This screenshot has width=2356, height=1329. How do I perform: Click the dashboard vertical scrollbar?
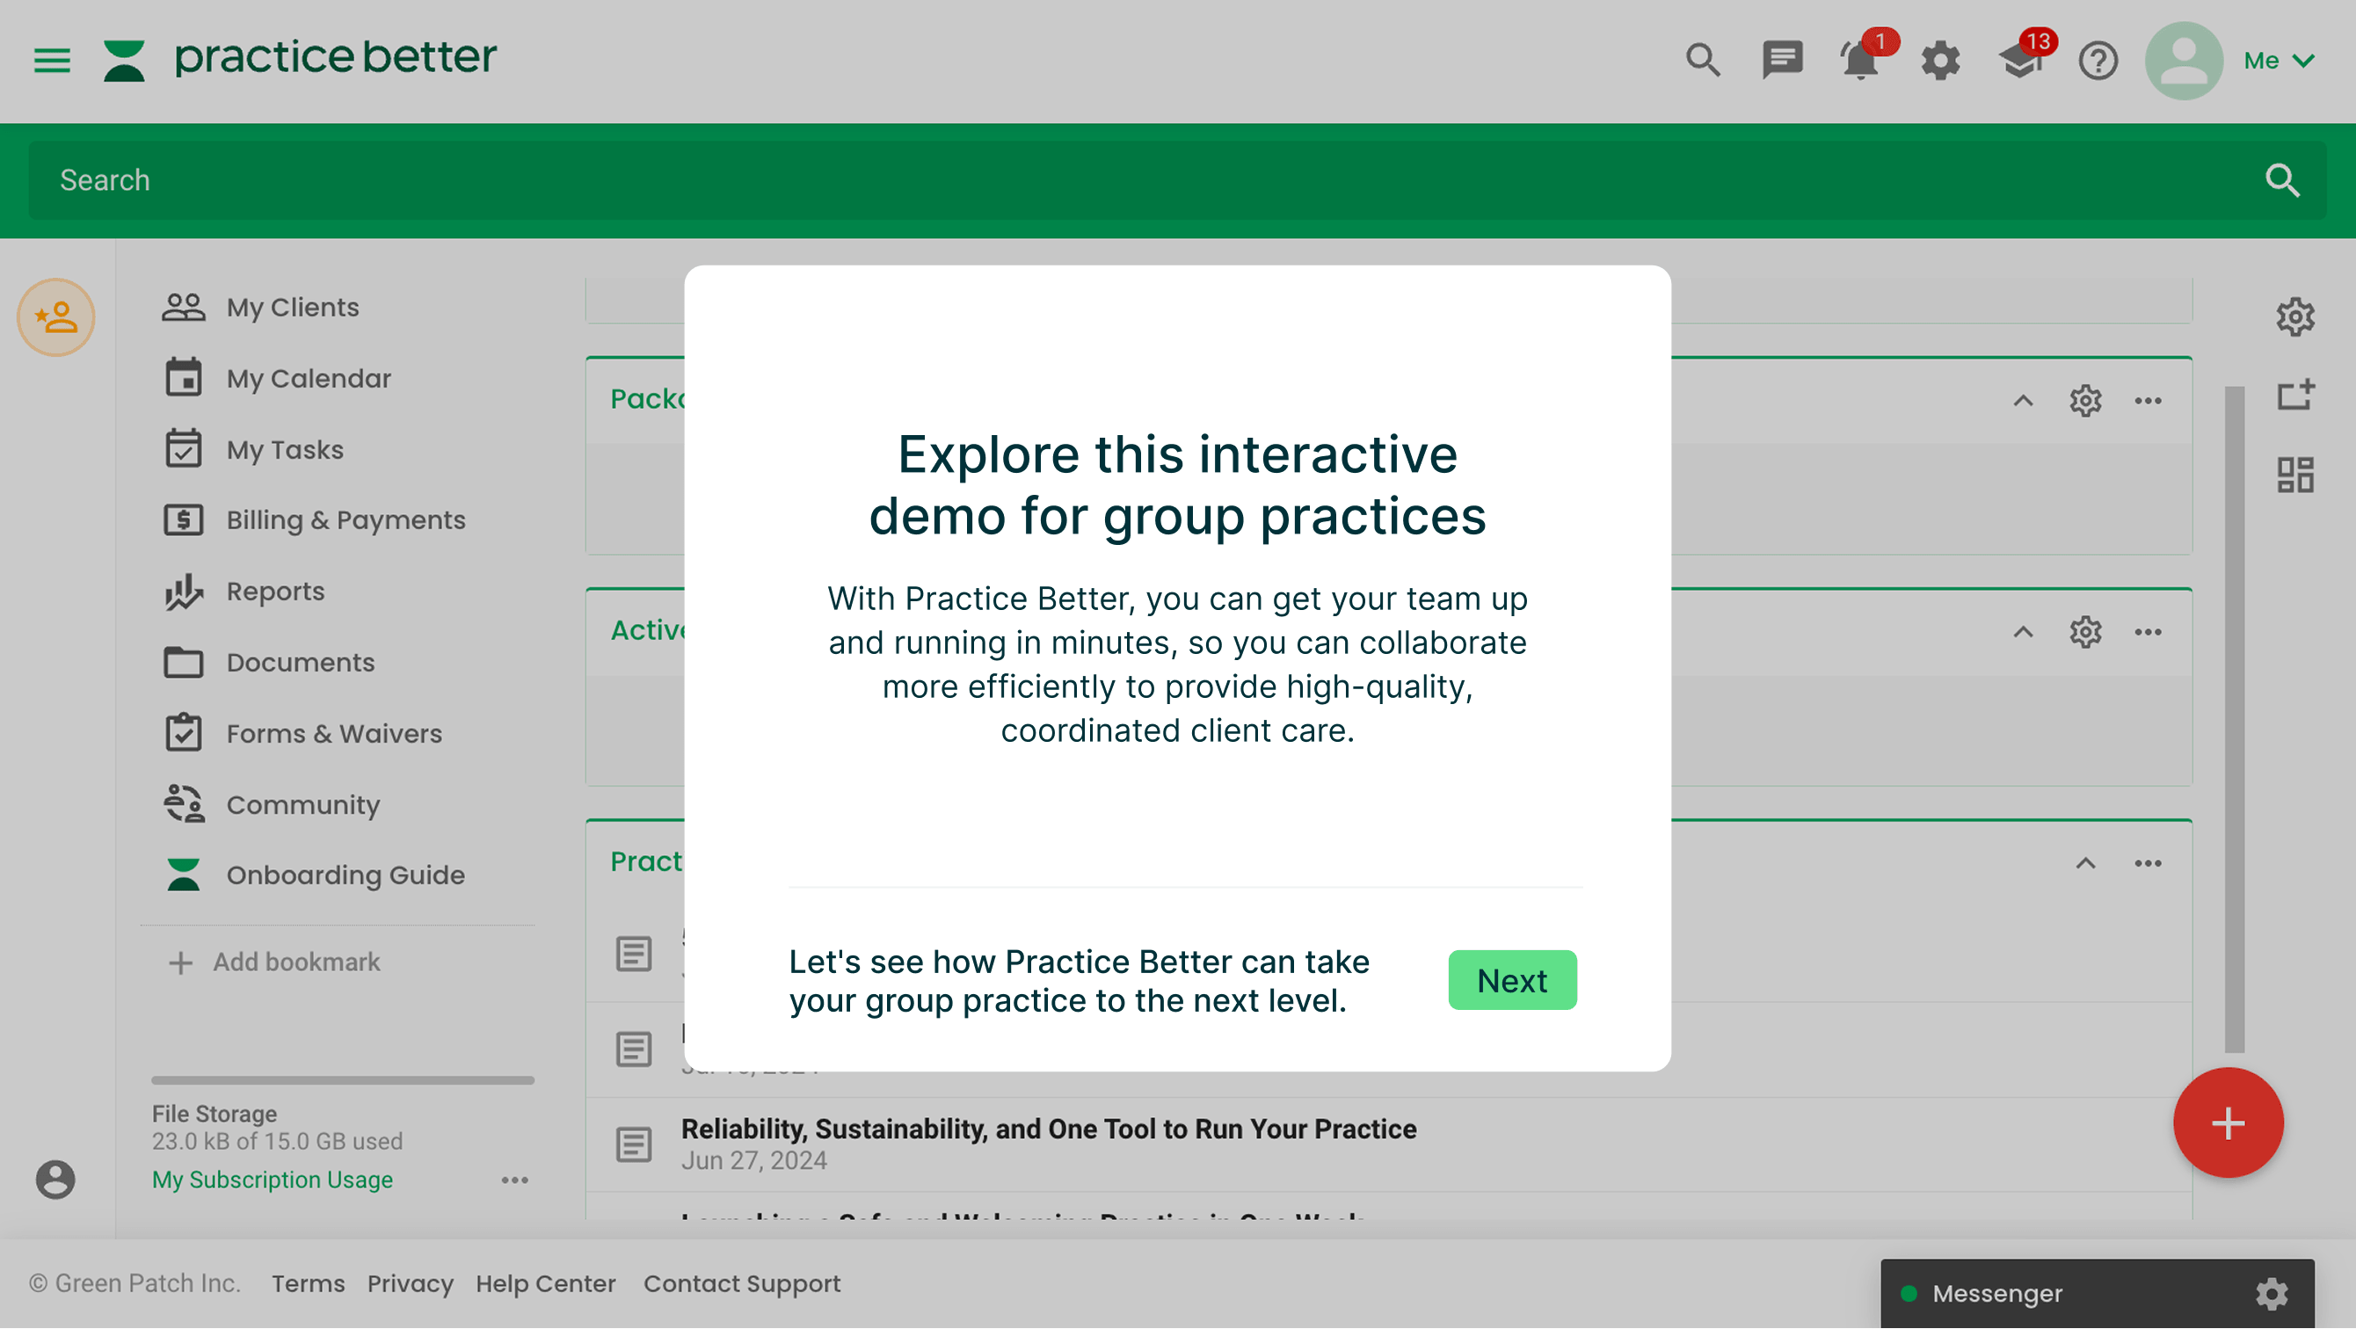[x=2235, y=720]
